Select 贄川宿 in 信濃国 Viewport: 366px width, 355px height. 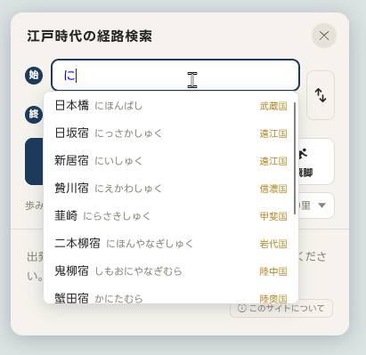(171, 189)
